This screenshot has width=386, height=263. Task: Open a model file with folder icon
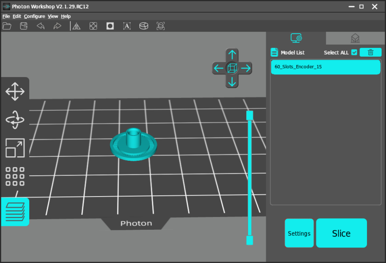(x=7, y=26)
